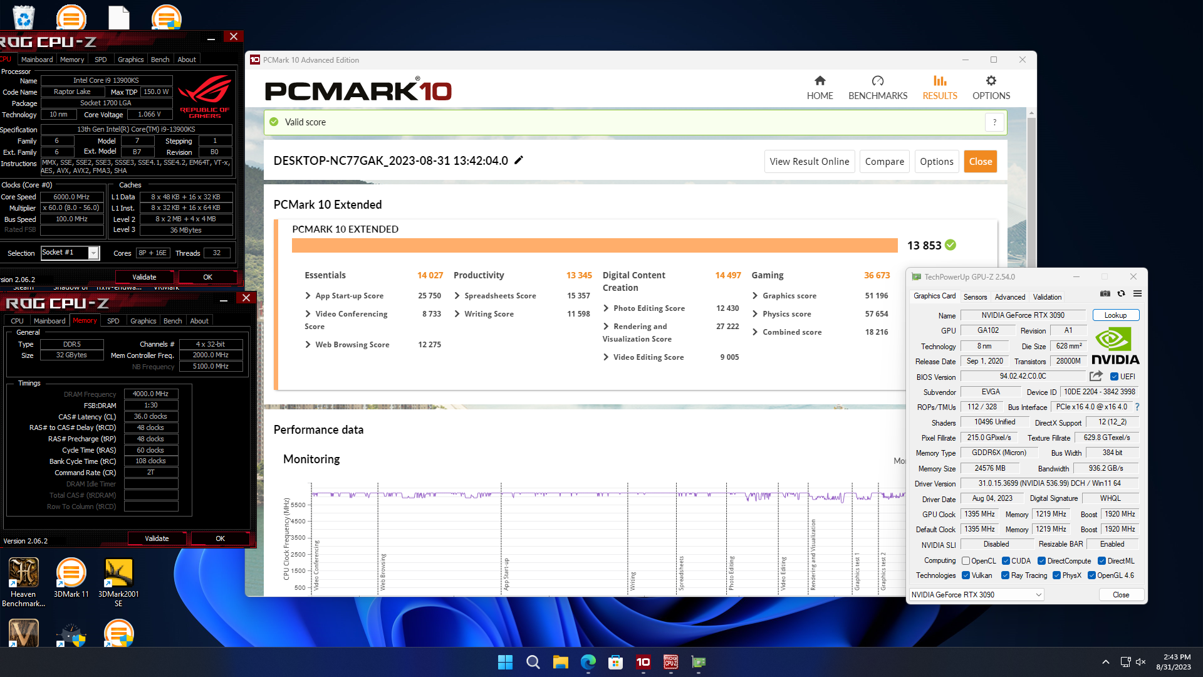Click the Bus Interface question mark
This screenshot has width=1203, height=677.
tap(1137, 407)
